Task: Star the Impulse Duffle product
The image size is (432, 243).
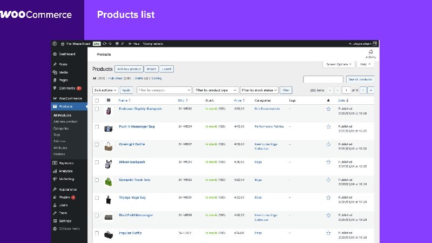Action: (x=328, y=233)
